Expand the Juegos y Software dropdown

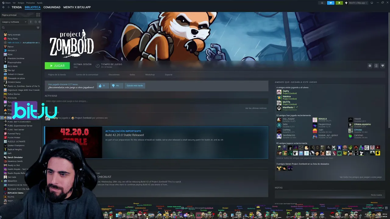14,22
